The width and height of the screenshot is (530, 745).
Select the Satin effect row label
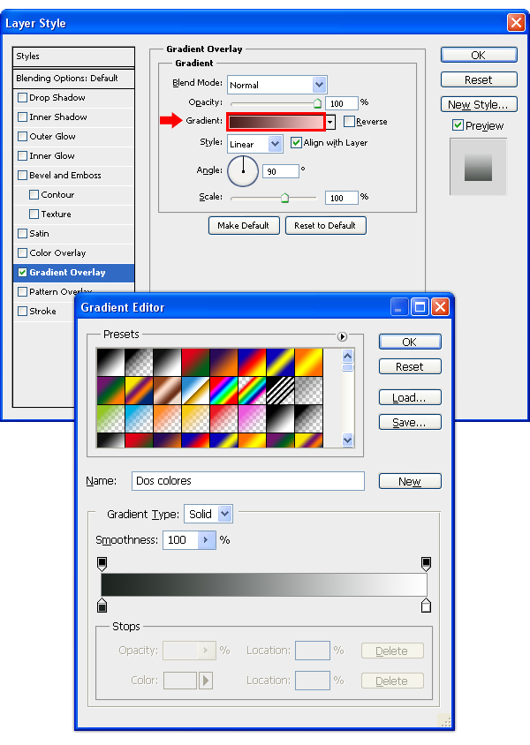(x=40, y=233)
